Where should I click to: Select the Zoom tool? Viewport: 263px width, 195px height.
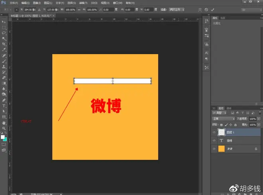[x=4, y=128]
